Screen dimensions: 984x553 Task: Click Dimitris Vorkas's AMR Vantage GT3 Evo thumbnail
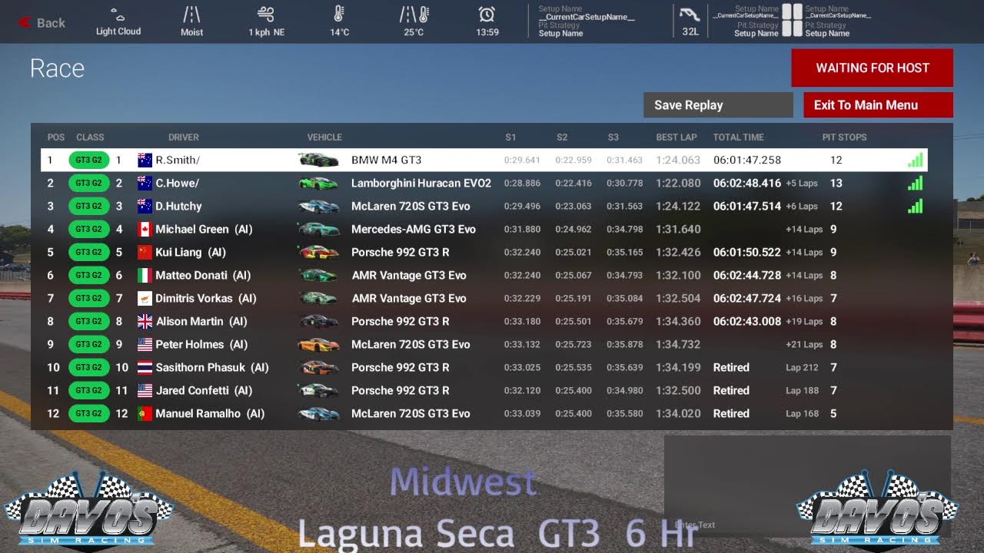(318, 298)
